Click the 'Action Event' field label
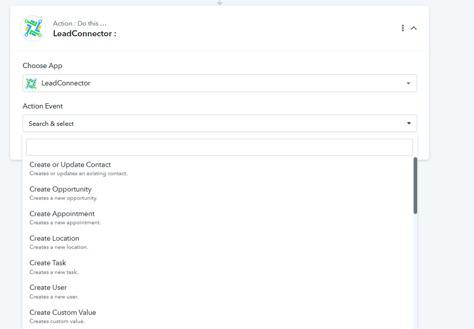Viewport: 474px width, 329px height. tap(42, 106)
